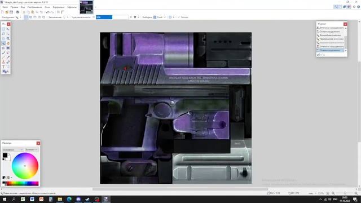Select the Pencil tool

point(3,58)
